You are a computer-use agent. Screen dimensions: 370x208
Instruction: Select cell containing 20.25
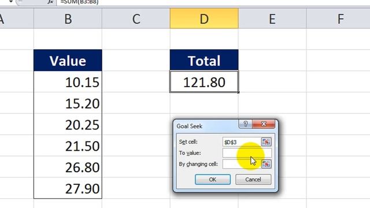tap(68, 124)
